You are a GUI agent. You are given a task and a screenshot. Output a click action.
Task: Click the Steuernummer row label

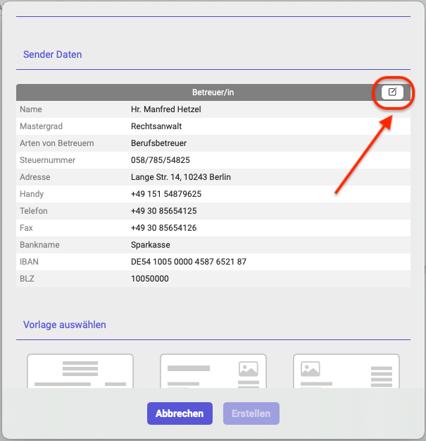tap(47, 160)
